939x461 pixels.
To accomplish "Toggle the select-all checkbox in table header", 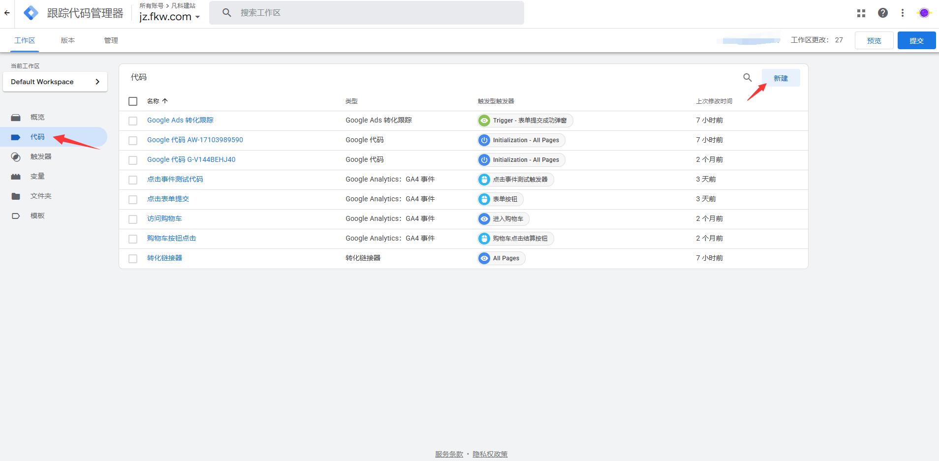I will (x=133, y=101).
